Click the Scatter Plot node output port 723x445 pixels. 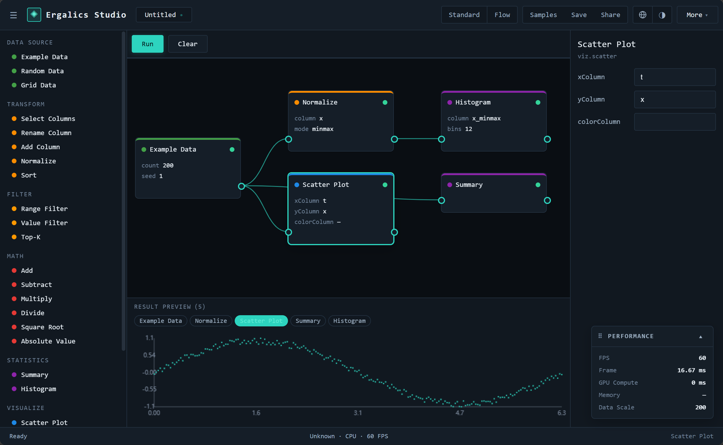pos(394,232)
